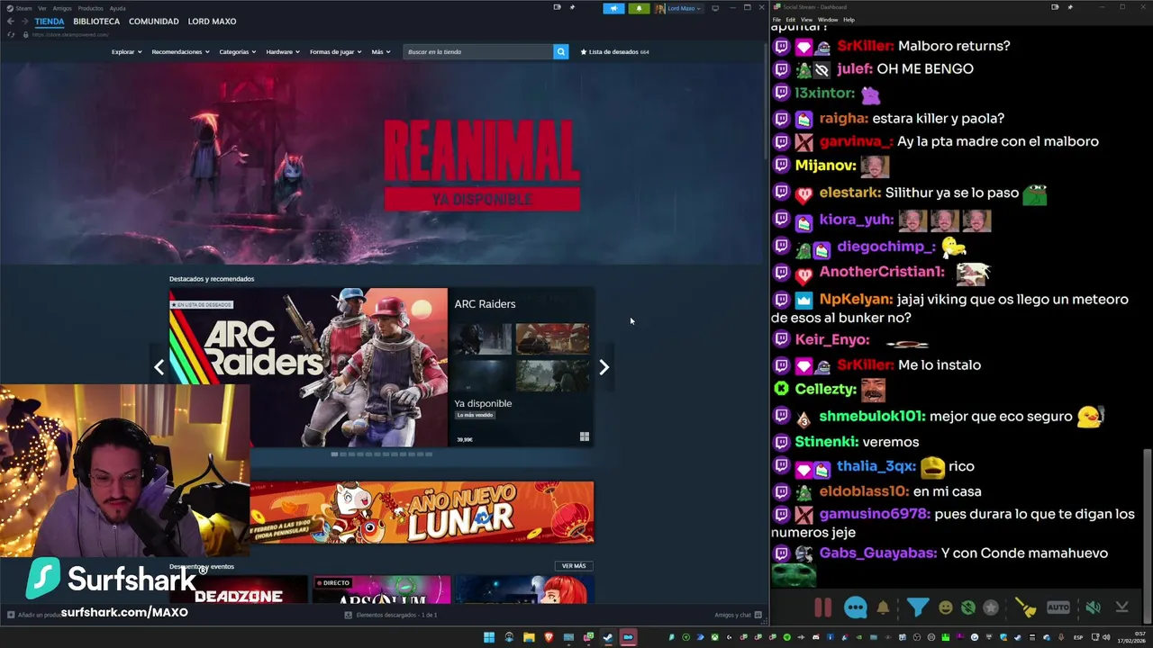Click the VER MÁS button
The width and height of the screenshot is (1153, 648).
click(x=574, y=566)
